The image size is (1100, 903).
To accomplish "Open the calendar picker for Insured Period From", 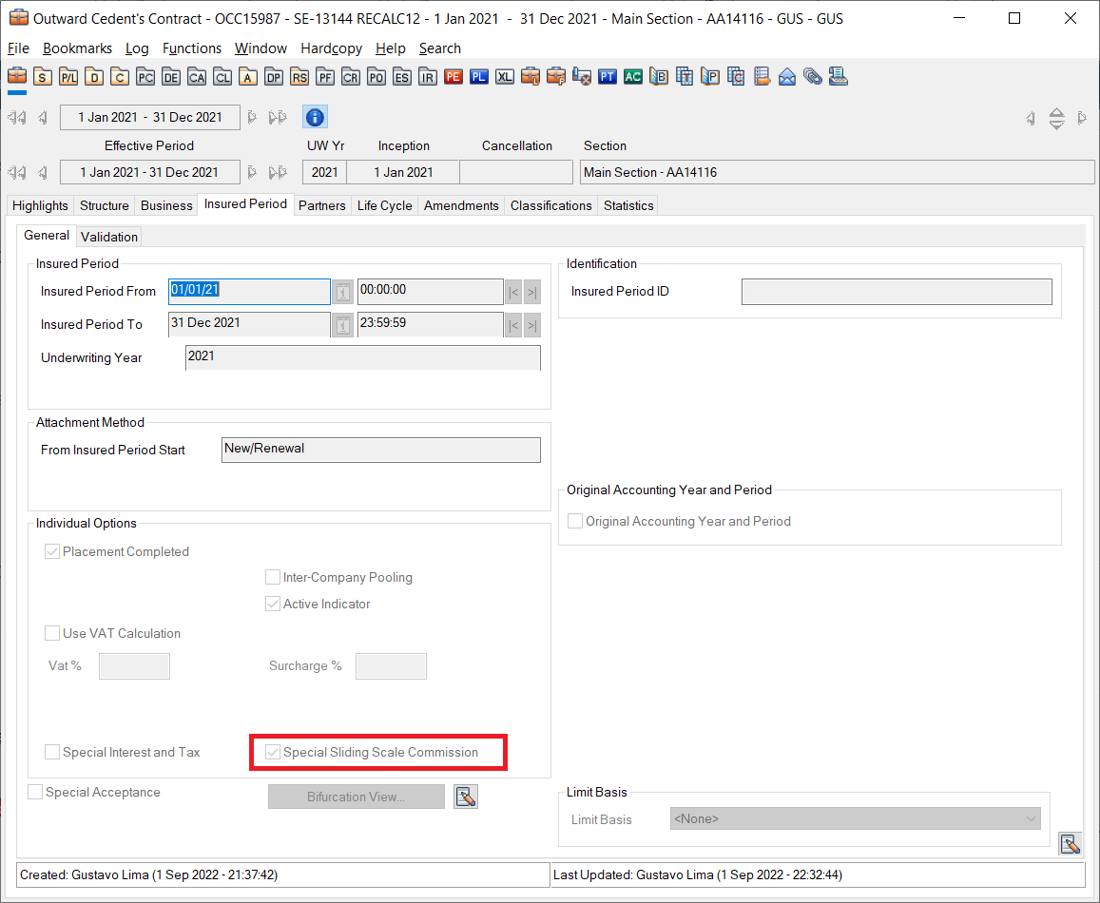I will tap(343, 292).
